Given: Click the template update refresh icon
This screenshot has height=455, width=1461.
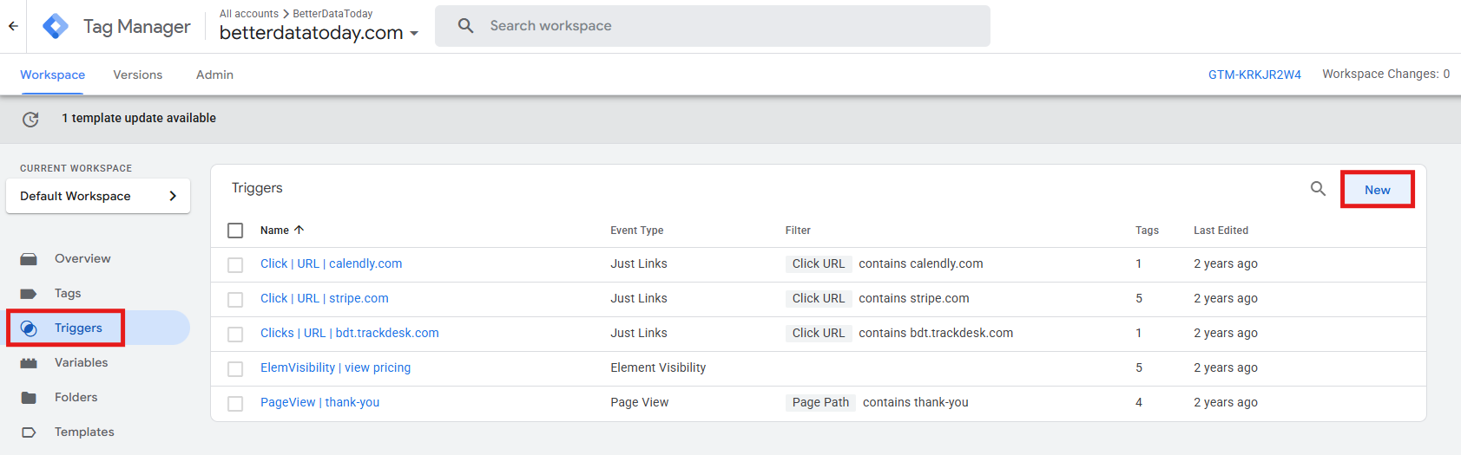Looking at the screenshot, I should [x=30, y=119].
